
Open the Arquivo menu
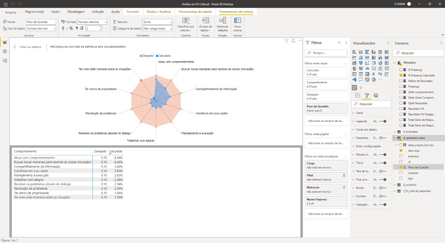tap(10, 12)
